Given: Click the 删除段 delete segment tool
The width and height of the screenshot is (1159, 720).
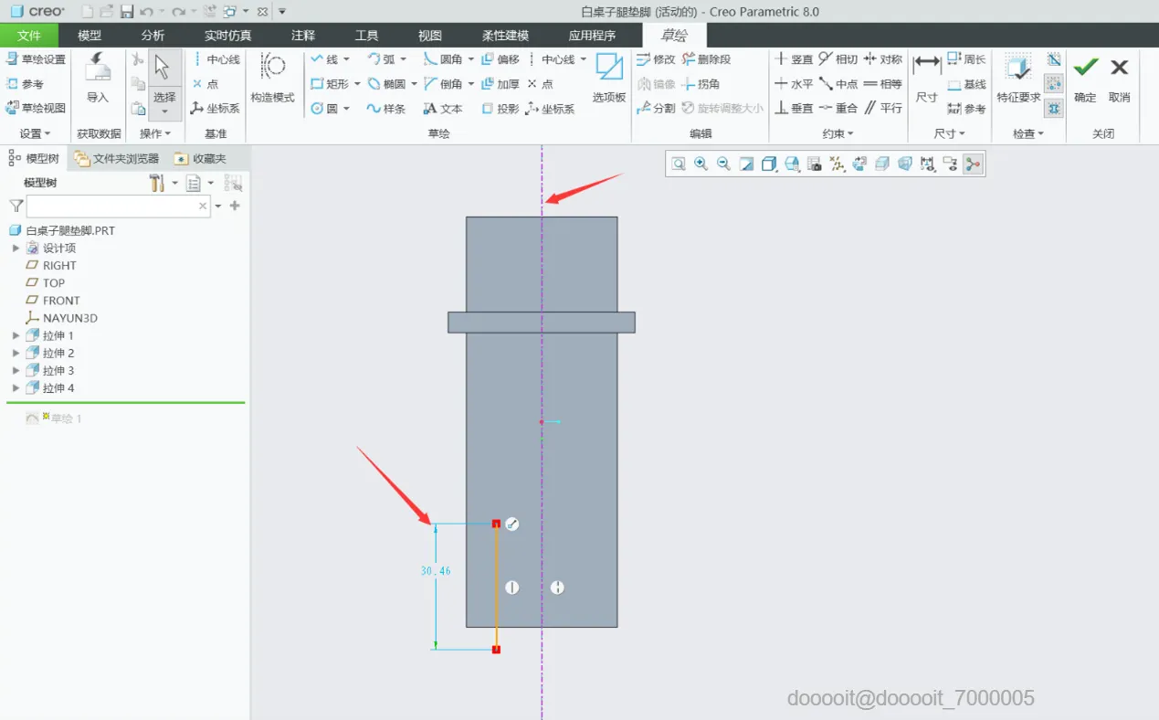Looking at the screenshot, I should point(706,59).
